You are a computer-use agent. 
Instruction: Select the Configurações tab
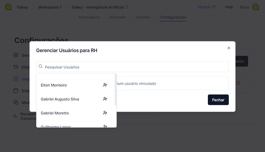pos(173,17)
